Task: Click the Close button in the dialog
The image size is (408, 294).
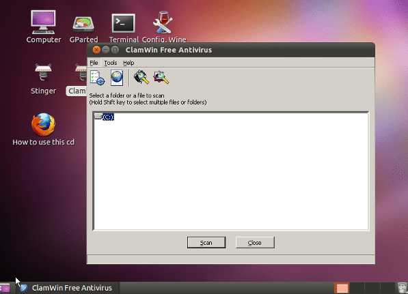Action: point(255,243)
